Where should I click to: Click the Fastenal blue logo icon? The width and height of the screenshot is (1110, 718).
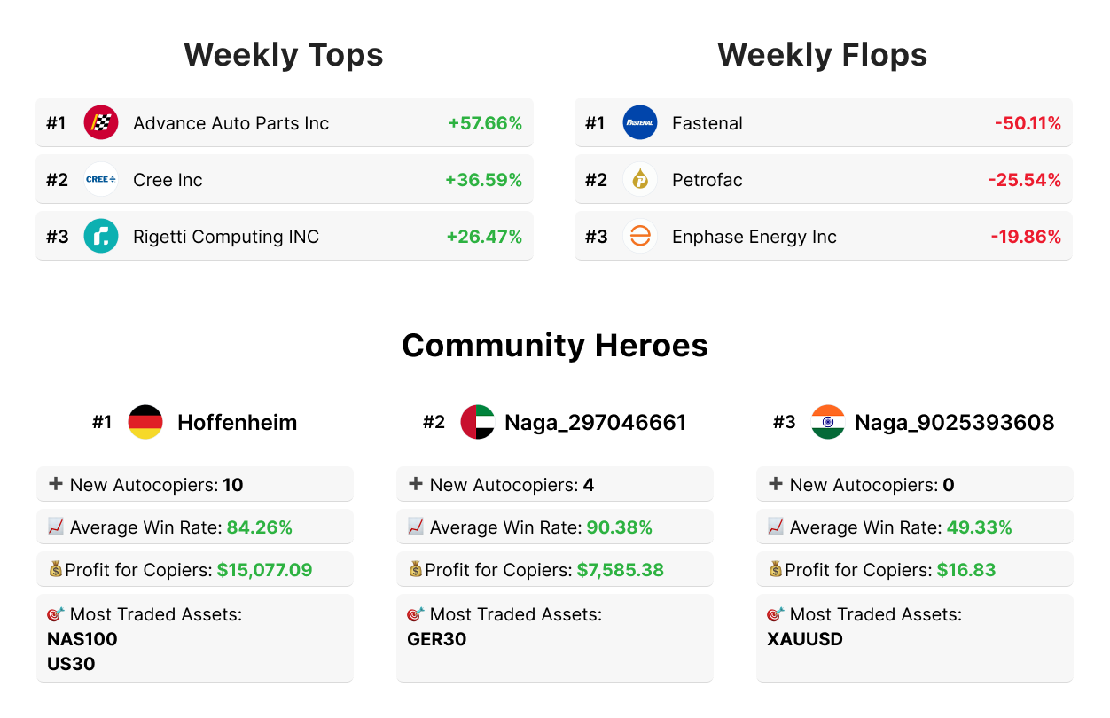coord(640,122)
